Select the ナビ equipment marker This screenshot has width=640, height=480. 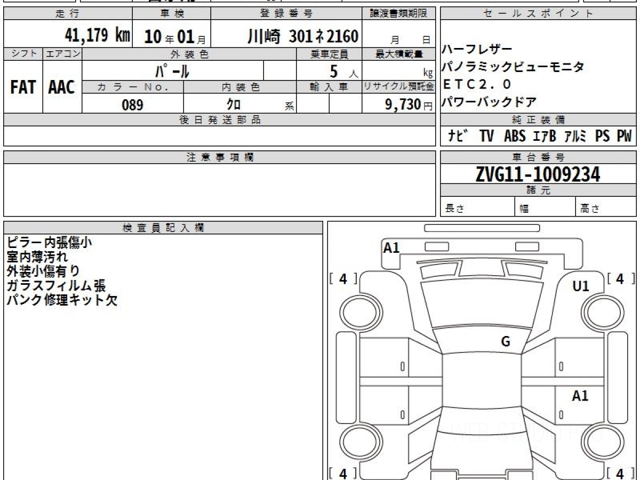click(x=458, y=137)
